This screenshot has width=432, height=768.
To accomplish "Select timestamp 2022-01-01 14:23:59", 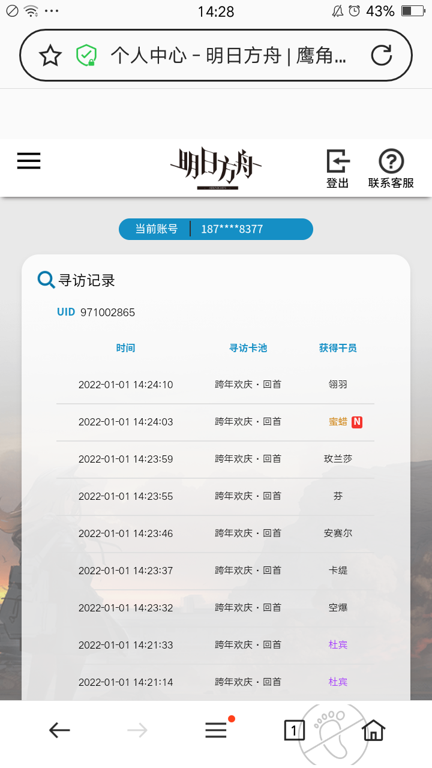I will (125, 459).
